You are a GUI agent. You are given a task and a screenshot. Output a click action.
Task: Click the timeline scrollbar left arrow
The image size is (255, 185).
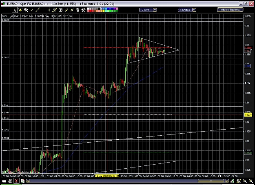(28, 181)
